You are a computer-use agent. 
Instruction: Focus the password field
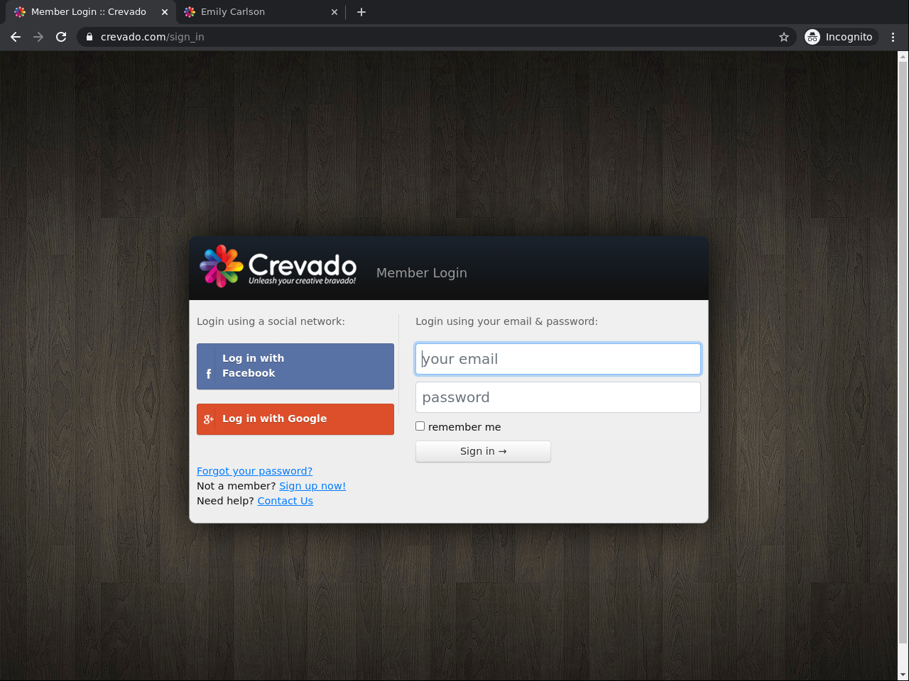point(558,397)
